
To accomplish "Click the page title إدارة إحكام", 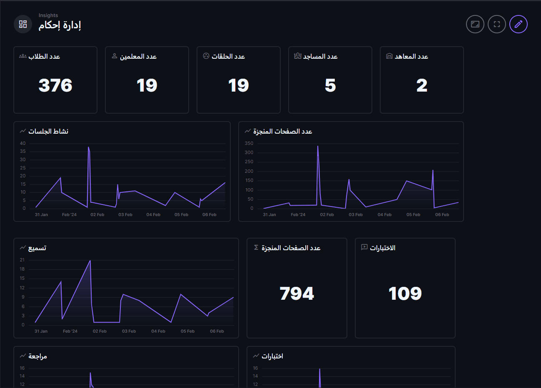I will 60,25.
